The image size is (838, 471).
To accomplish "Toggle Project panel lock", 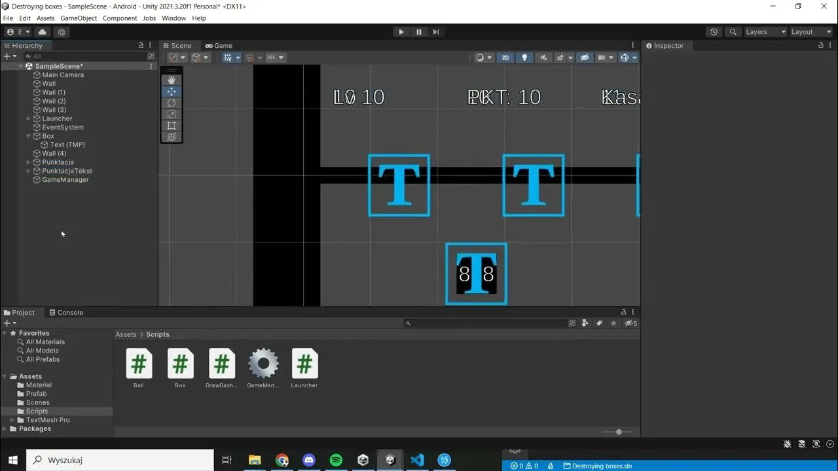I will pos(623,312).
